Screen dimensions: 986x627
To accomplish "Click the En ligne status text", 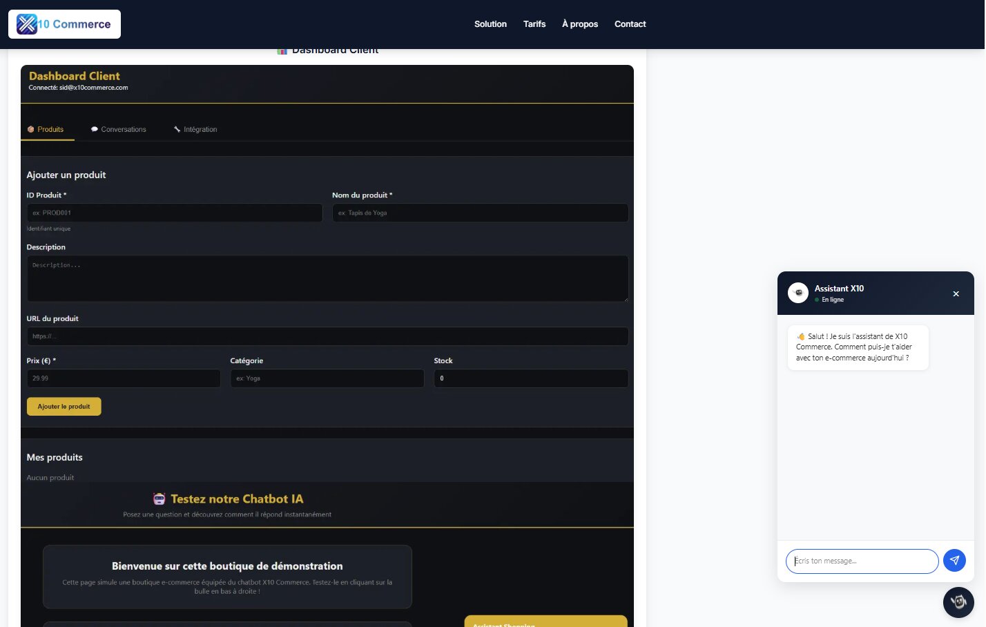I will point(833,300).
